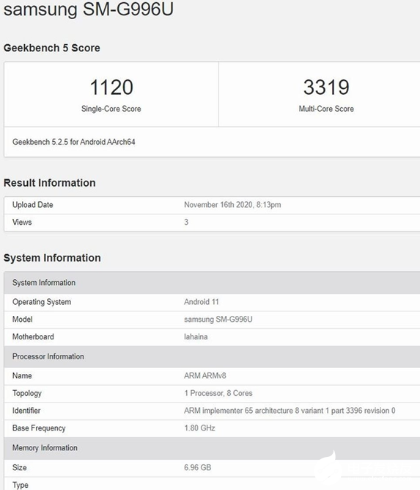
Task: Click the 1 Processor, 8 Cores topology
Action: click(x=218, y=393)
